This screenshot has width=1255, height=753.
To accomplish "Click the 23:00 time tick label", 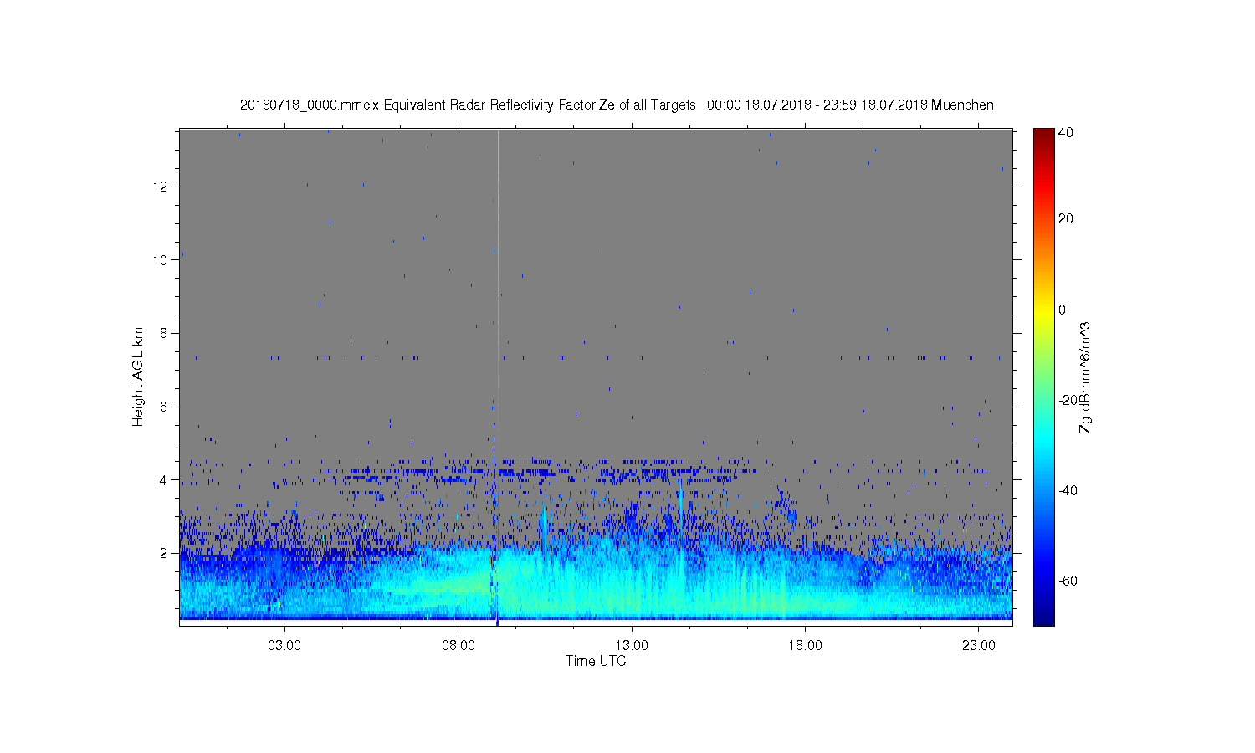I will click(979, 646).
